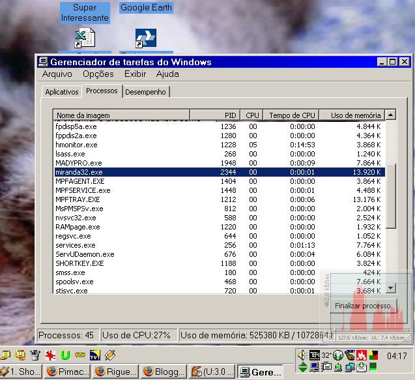Select the MADYPRO.exe process row
415x380 pixels.
click(x=220, y=163)
